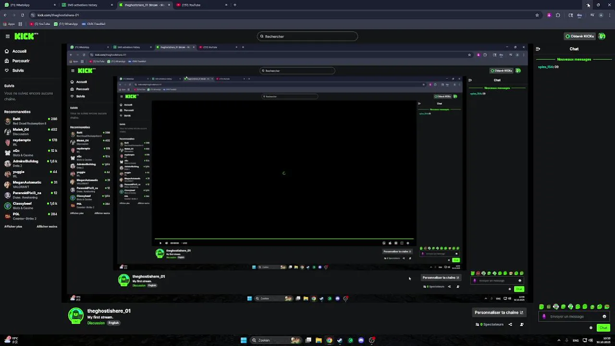This screenshot has width=615, height=346.
Task: Open the Windows Start menu
Action: [x=244, y=340]
